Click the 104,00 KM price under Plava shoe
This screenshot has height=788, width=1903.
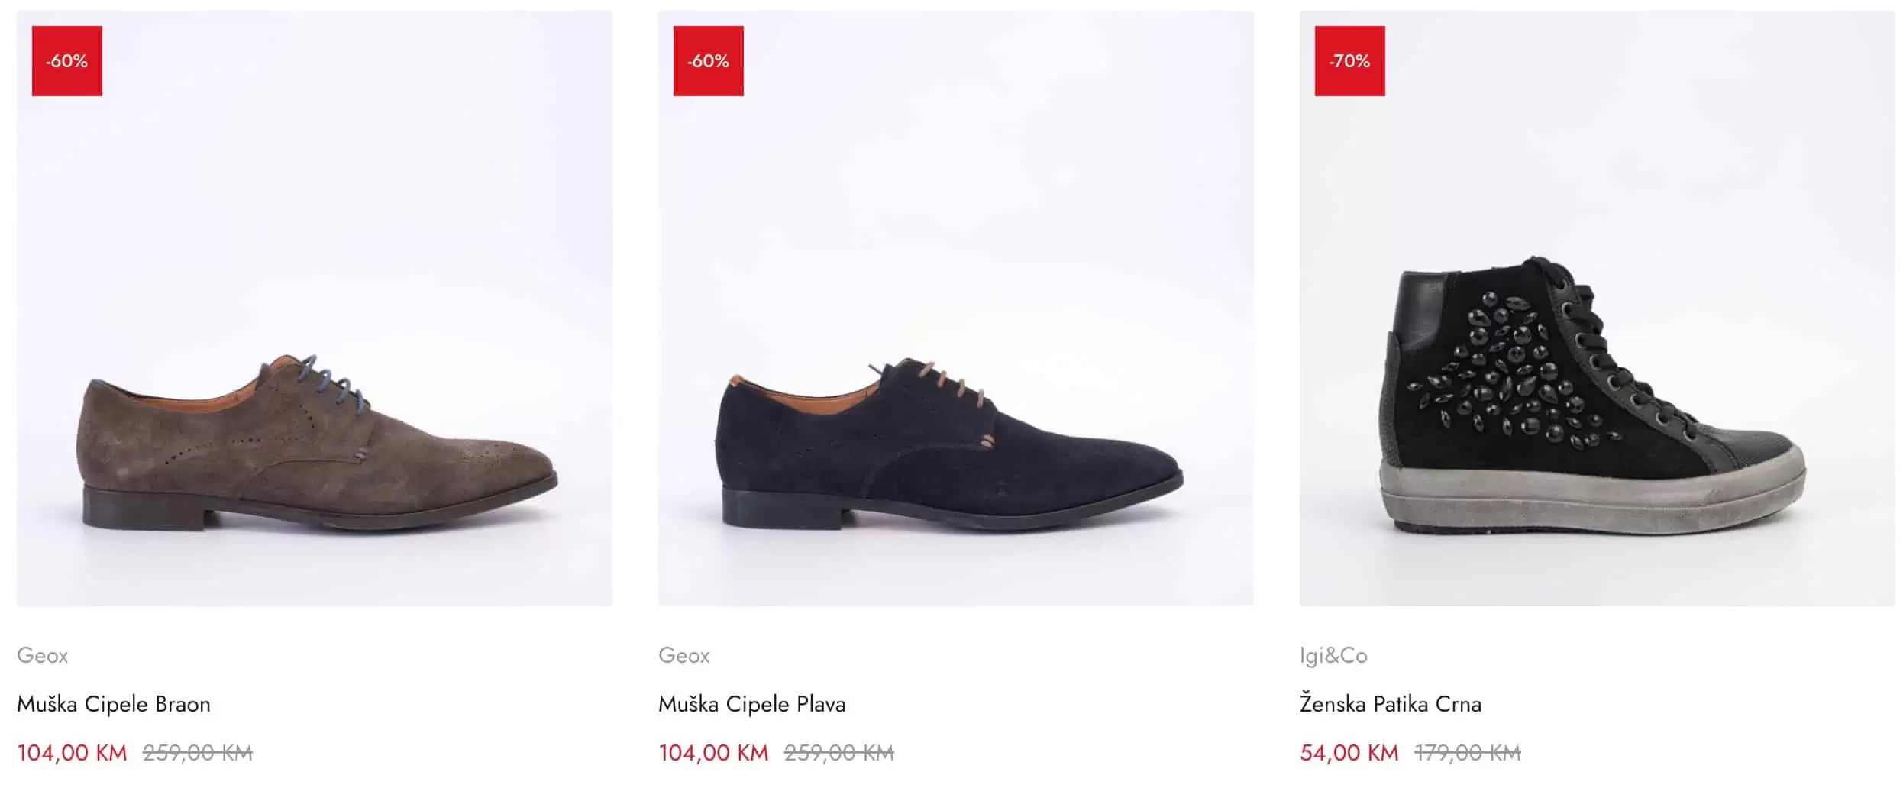(x=713, y=753)
